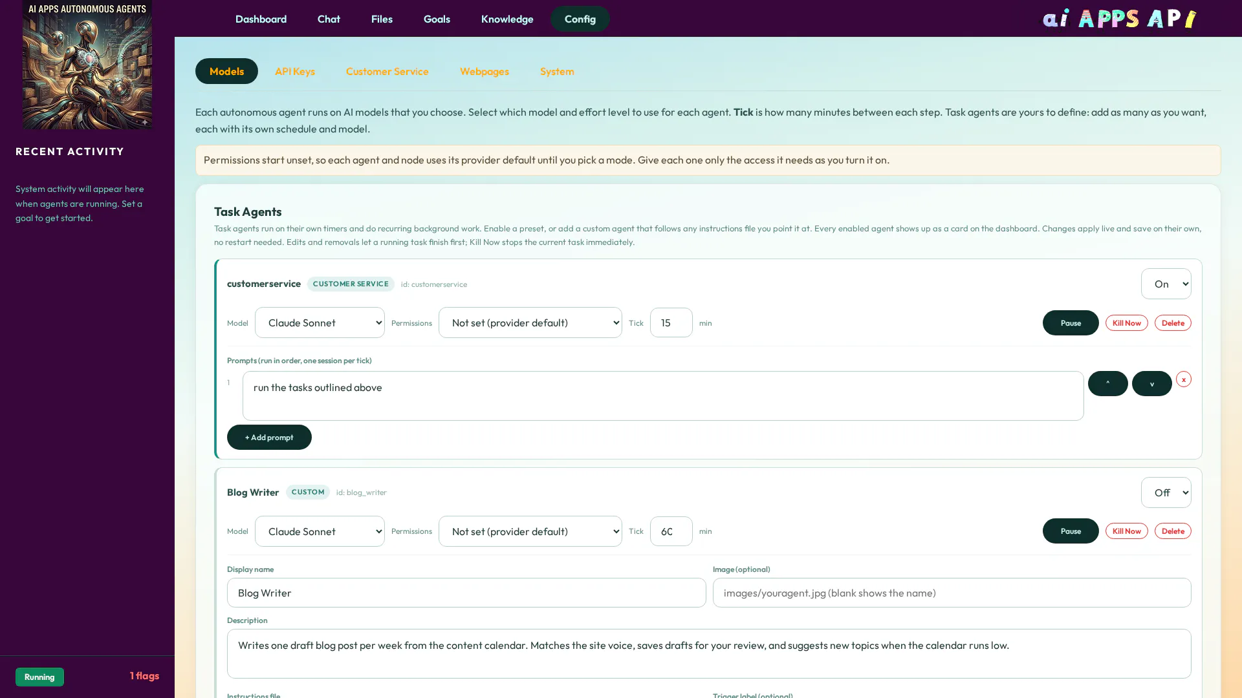Open the '1 flags' indicator
The width and height of the screenshot is (1242, 698).
[144, 676]
